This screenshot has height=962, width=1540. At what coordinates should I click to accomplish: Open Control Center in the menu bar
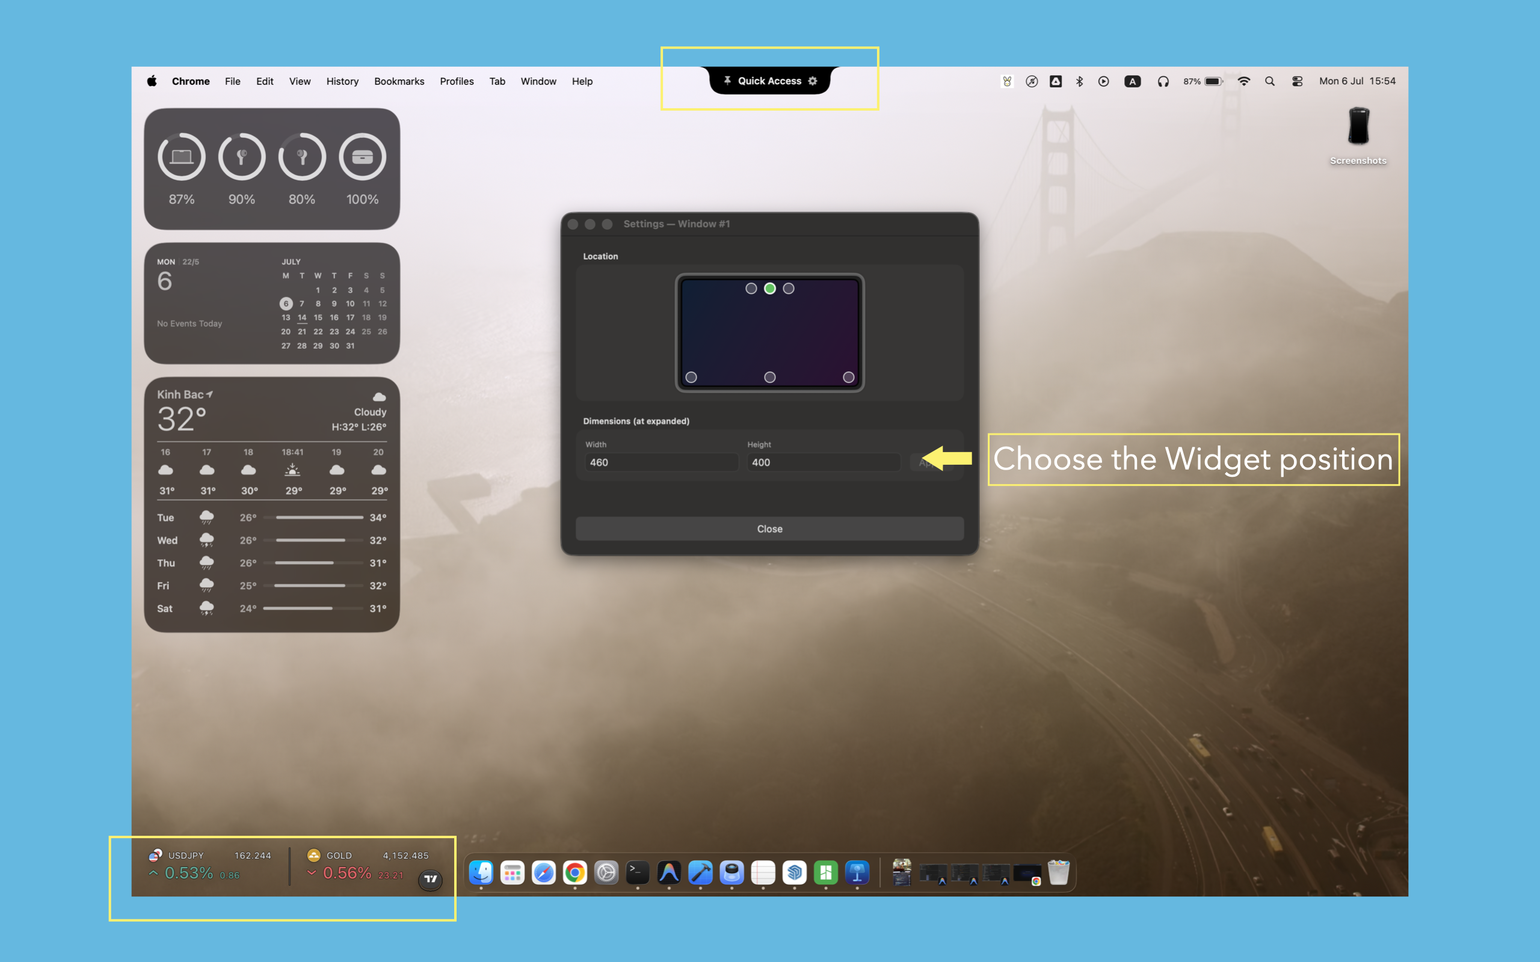[x=1297, y=81]
